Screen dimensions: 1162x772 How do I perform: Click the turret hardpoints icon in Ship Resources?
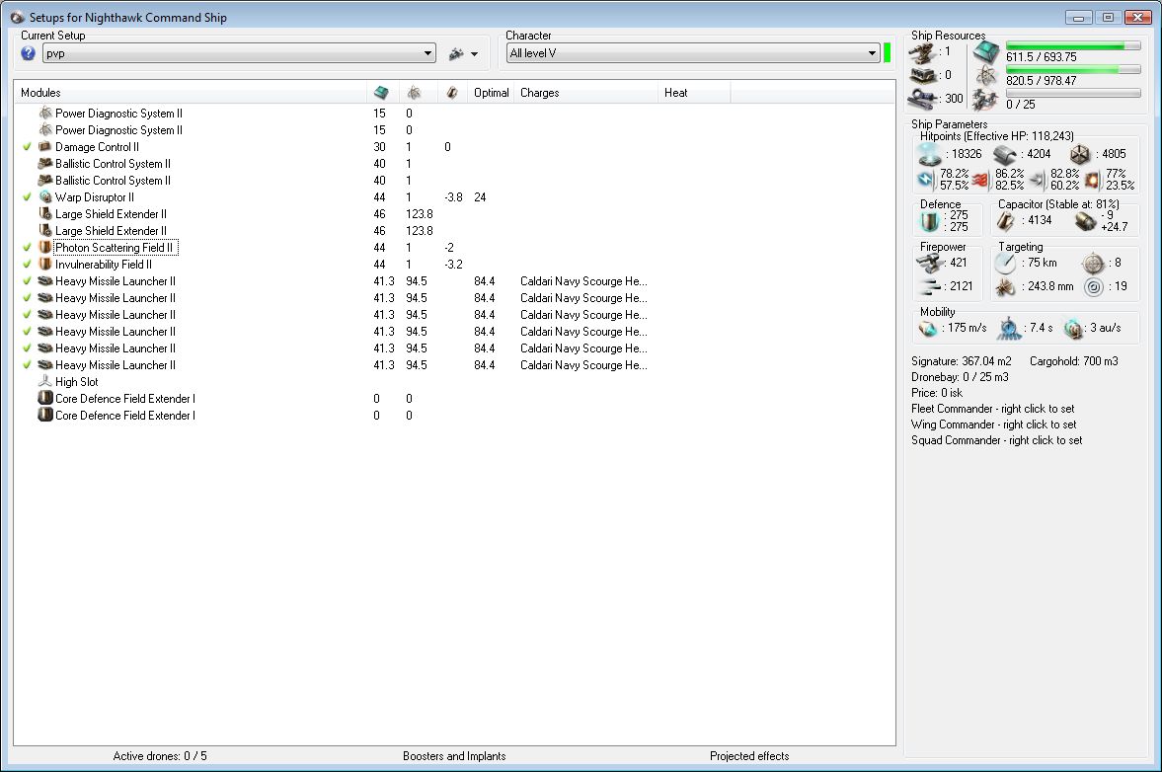(x=922, y=52)
